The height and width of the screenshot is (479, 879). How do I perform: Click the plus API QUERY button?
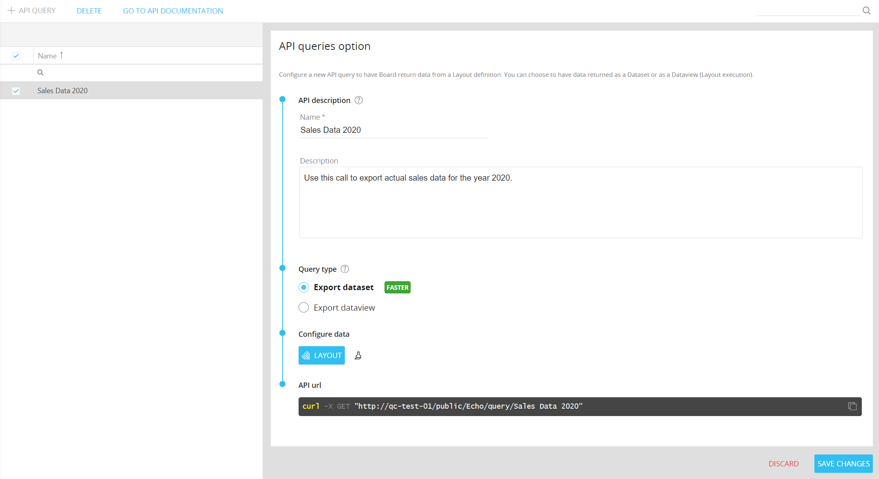[31, 11]
